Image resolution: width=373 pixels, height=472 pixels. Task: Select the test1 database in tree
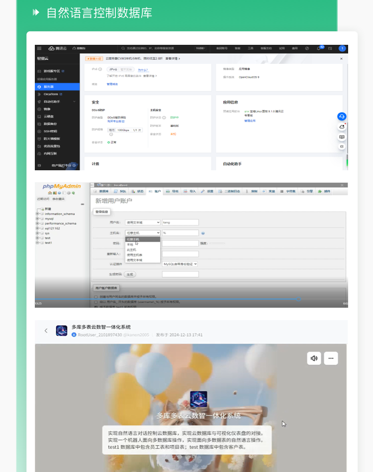coord(48,243)
